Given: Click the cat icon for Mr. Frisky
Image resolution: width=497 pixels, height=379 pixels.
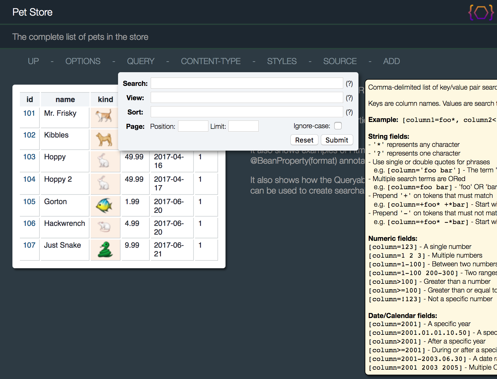Looking at the screenshot, I should 104,116.
